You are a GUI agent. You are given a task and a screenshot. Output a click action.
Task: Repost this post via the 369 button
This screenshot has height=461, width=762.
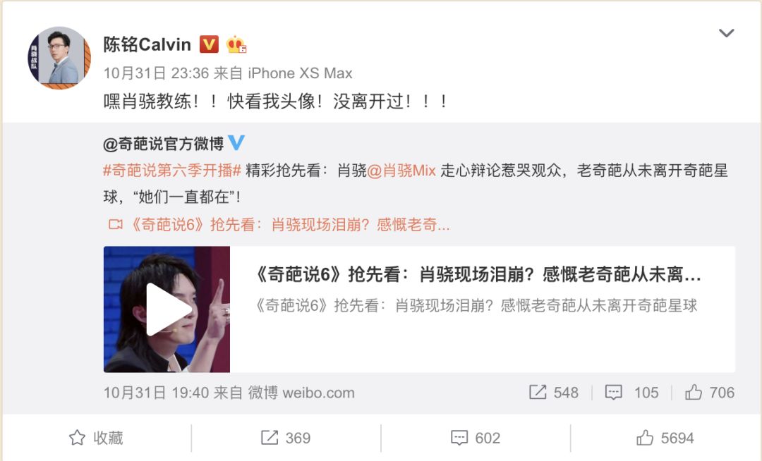tap(286, 438)
